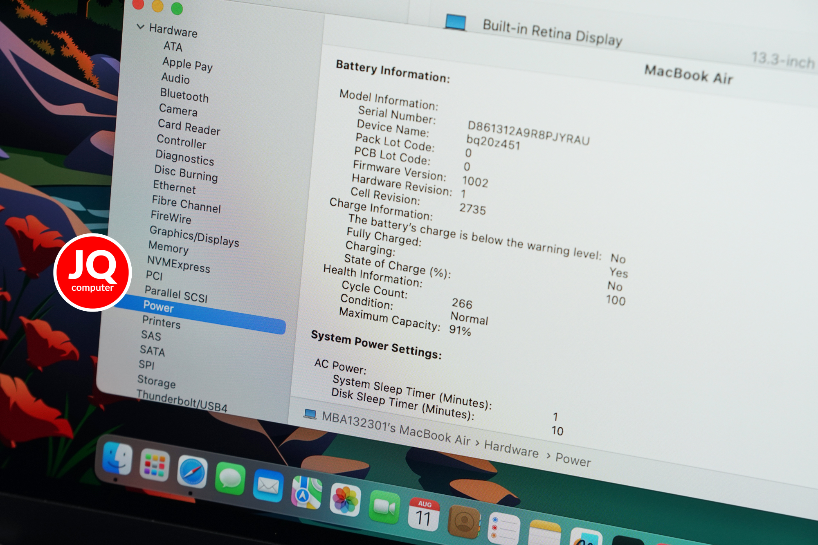Click cell revision value 2735
This screenshot has width=818, height=545.
pyautogui.click(x=473, y=209)
